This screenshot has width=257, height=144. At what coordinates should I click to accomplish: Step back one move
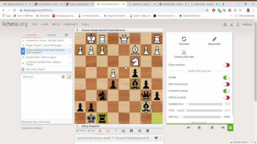[199, 128]
